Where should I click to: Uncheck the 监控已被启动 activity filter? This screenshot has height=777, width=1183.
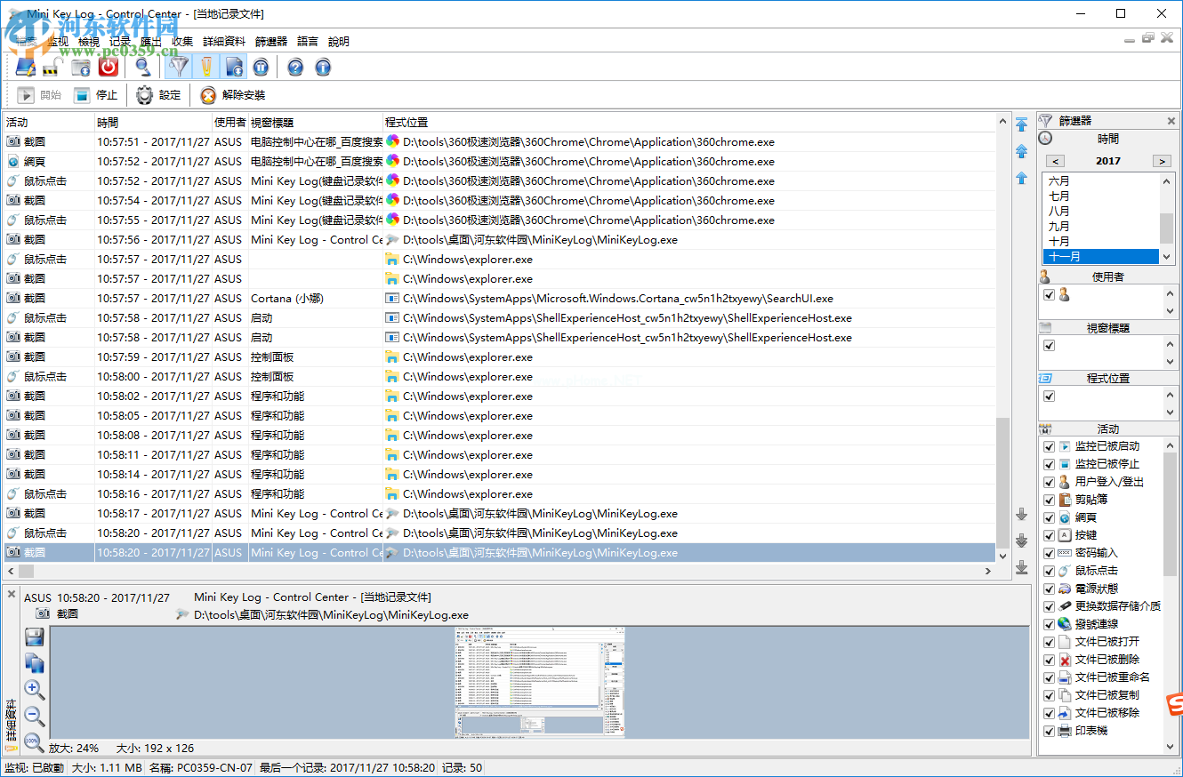[1049, 446]
